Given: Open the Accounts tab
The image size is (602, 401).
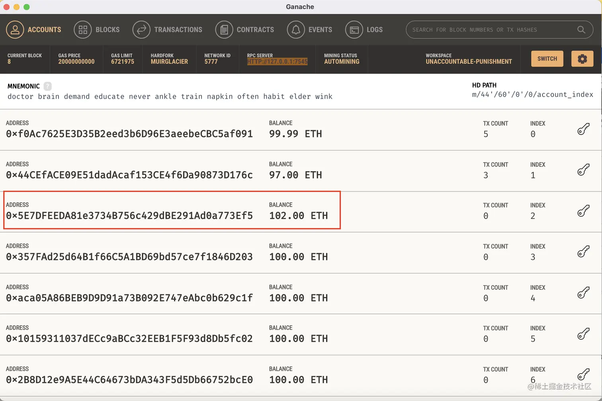Looking at the screenshot, I should click(34, 30).
